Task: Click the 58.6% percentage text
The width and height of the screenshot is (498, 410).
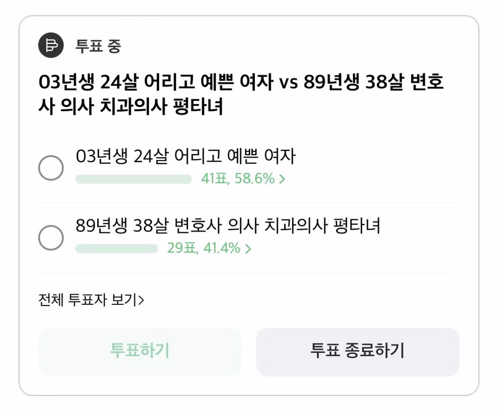Action: pos(255,179)
